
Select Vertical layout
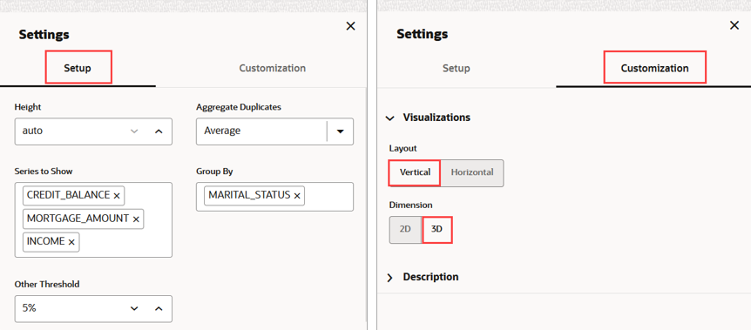click(415, 172)
